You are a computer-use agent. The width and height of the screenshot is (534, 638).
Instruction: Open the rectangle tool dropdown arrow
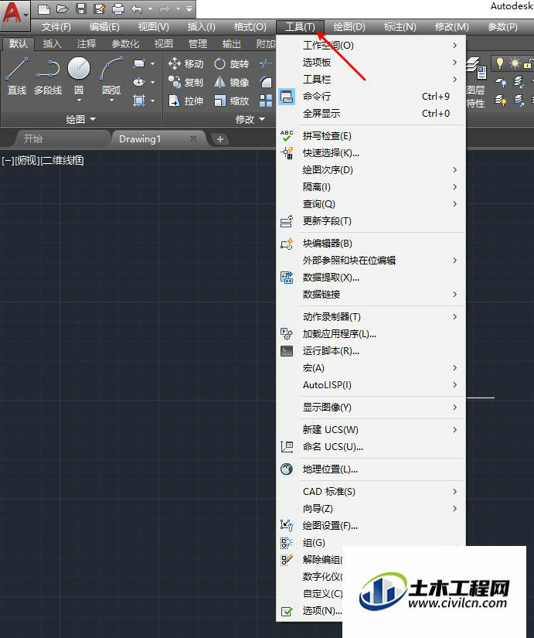[x=152, y=63]
